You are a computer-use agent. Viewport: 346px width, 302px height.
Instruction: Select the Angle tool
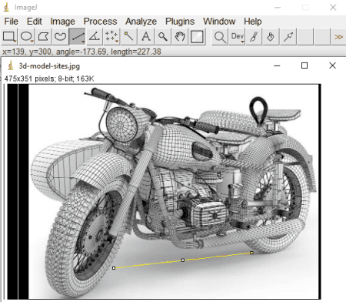tap(95, 37)
